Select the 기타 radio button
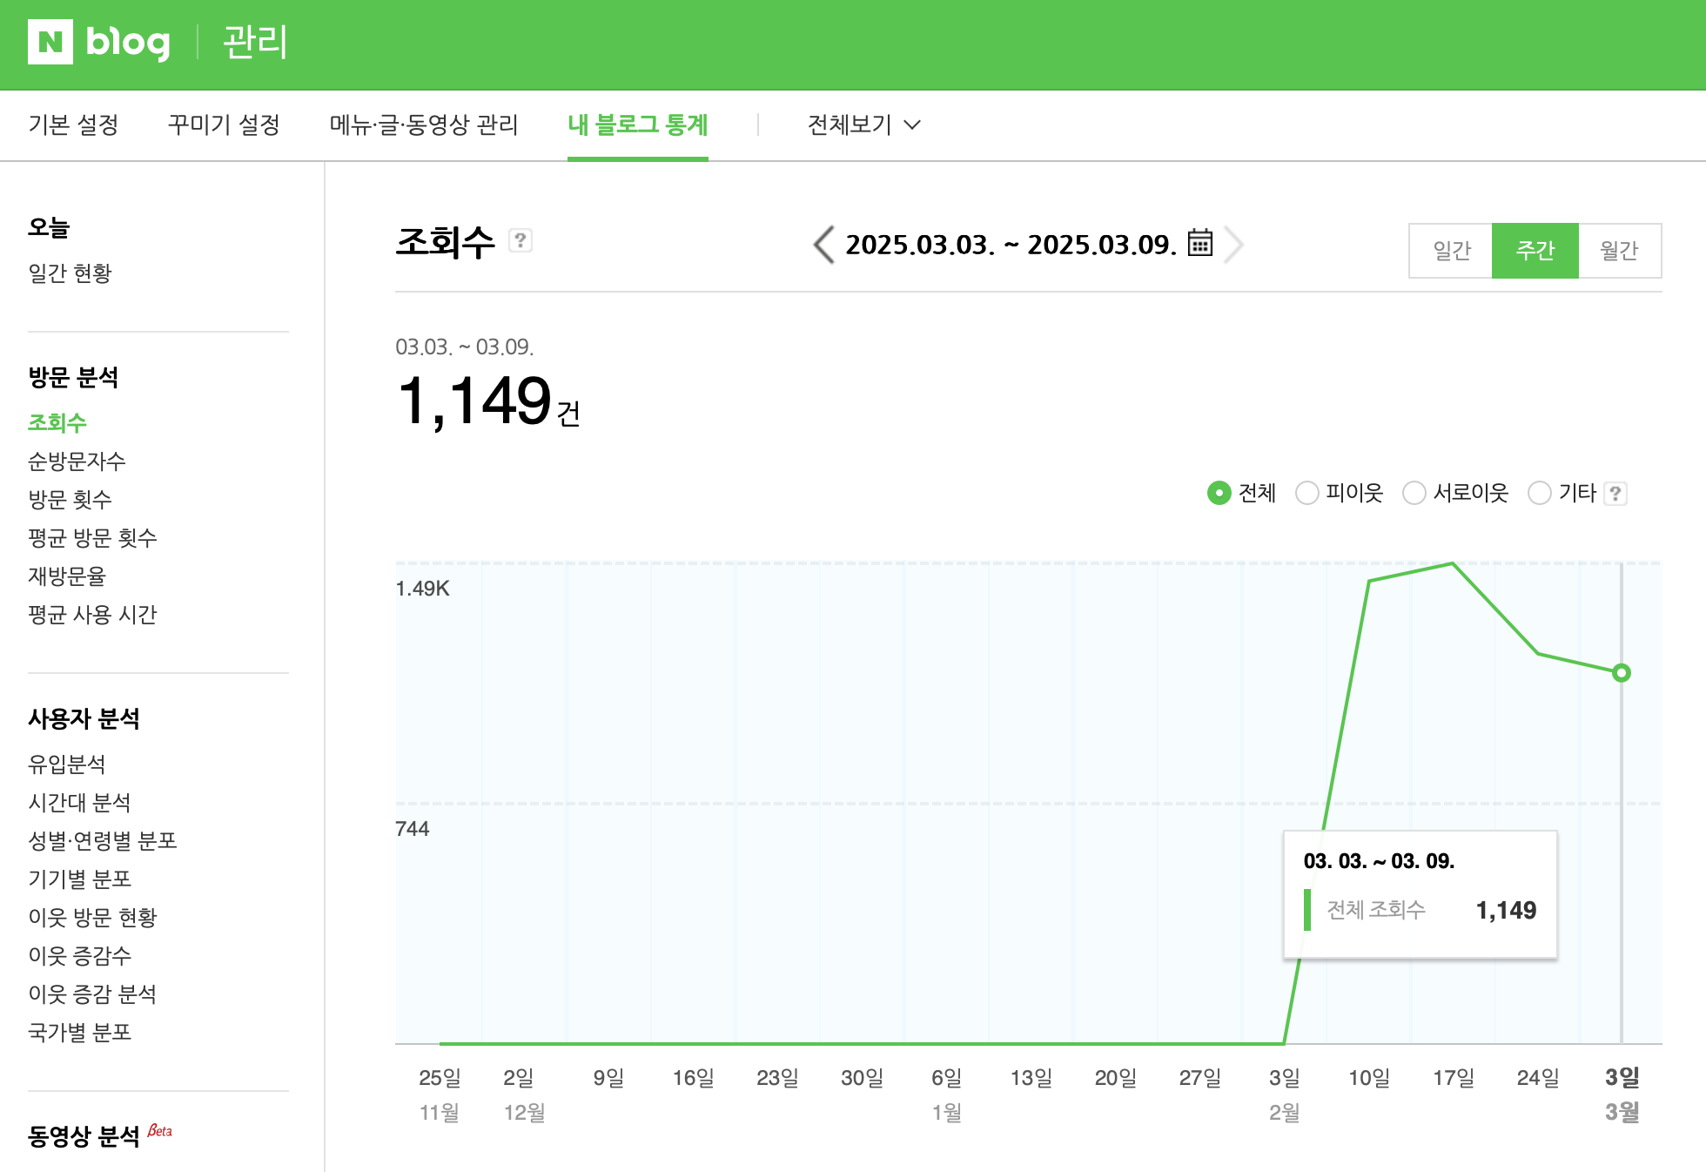Image resolution: width=1706 pixels, height=1172 pixels. 1540,494
